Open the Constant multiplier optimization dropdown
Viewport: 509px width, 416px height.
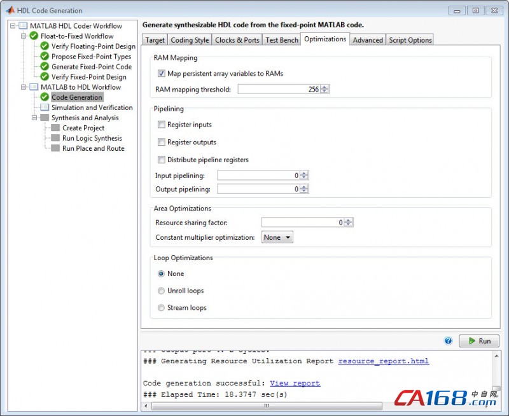[x=277, y=237]
